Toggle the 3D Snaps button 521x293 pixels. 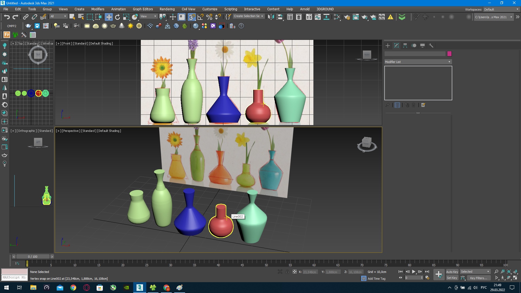(192, 17)
